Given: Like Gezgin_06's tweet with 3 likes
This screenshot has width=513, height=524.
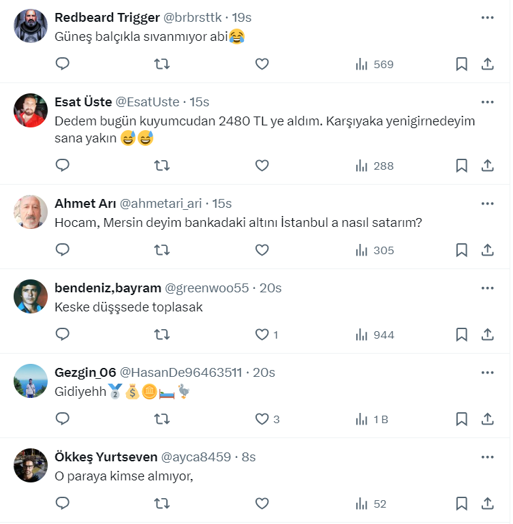Looking at the screenshot, I should click(262, 419).
